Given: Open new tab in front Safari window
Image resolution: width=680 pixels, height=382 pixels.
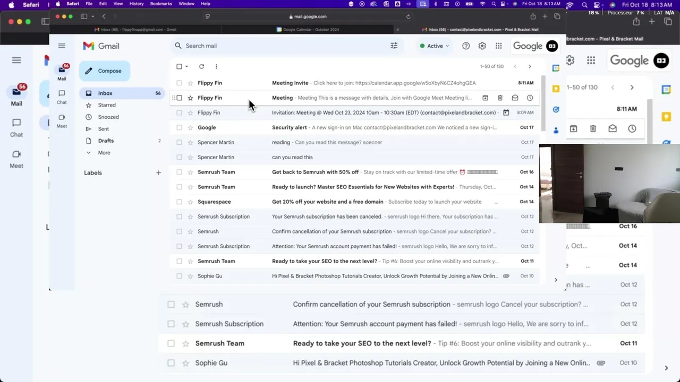Looking at the screenshot, I should click(545, 16).
